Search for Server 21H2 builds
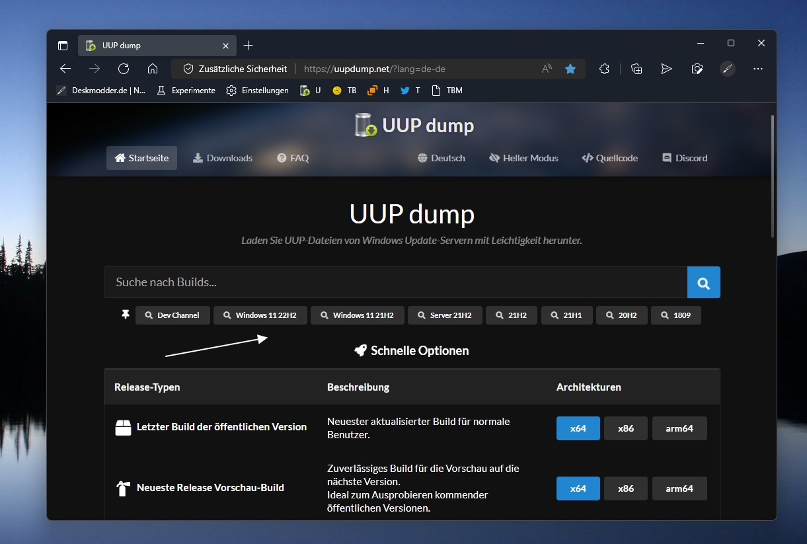This screenshot has width=807, height=544. tap(445, 315)
